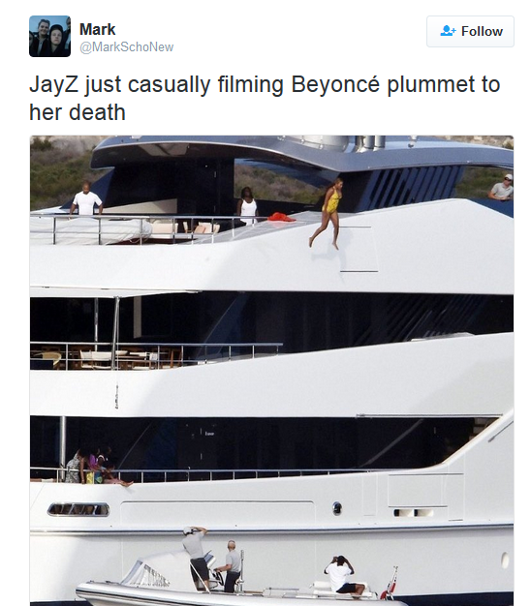Open the @MarkSchoNew handle link
531x606 pixels.
click(x=127, y=47)
